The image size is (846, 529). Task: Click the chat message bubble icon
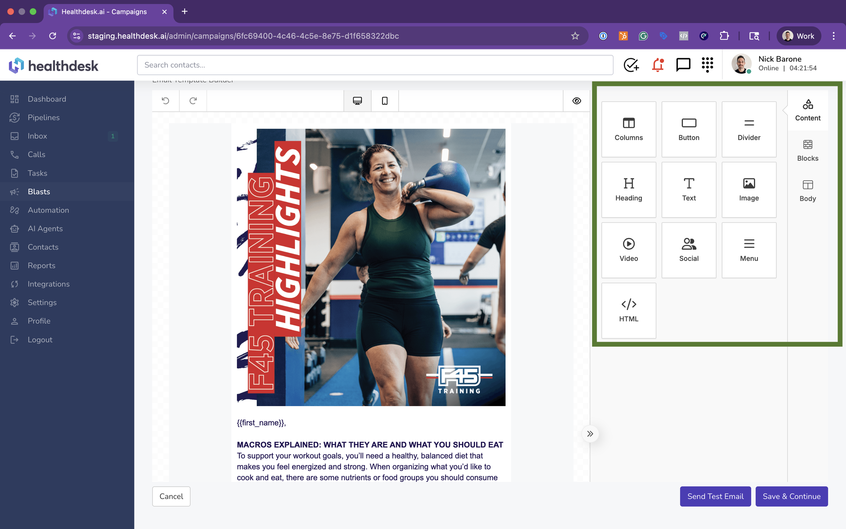tap(683, 65)
